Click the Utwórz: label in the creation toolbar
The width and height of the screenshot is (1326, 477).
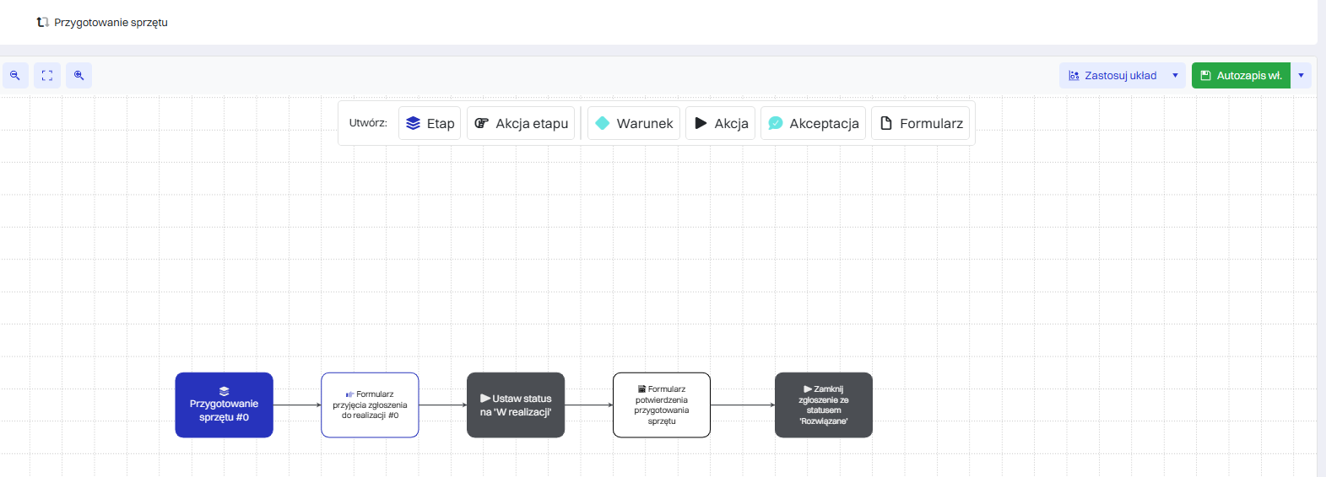[368, 123]
